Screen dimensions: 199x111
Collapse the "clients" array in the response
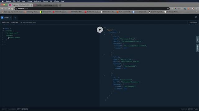coord(104,32)
